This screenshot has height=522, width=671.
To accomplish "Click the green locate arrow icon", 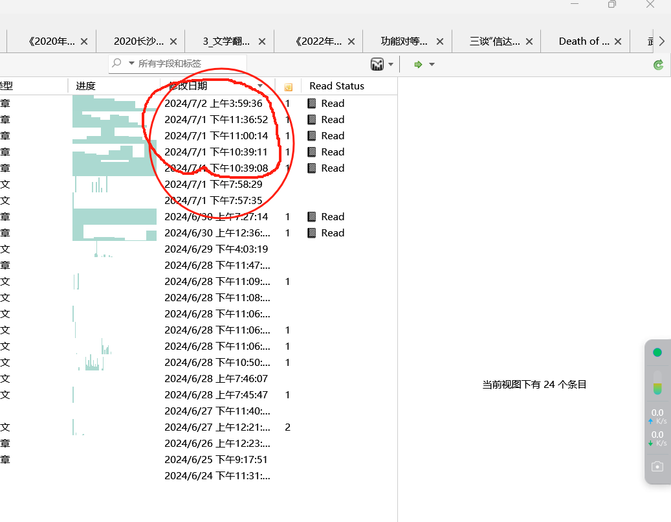I will pyautogui.click(x=418, y=64).
